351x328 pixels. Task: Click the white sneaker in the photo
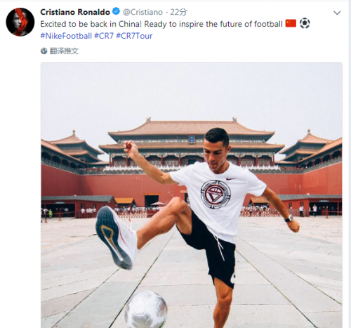point(116,238)
